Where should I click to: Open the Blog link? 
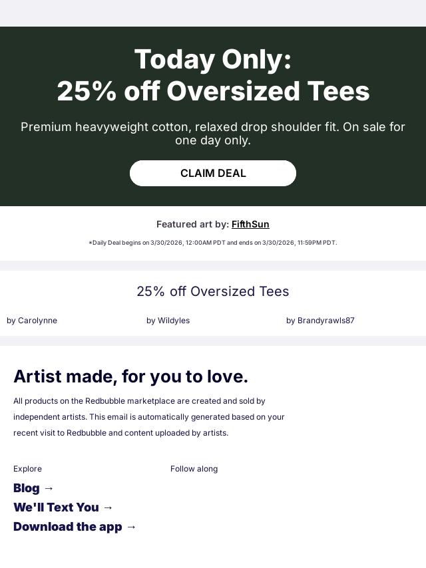point(27,488)
